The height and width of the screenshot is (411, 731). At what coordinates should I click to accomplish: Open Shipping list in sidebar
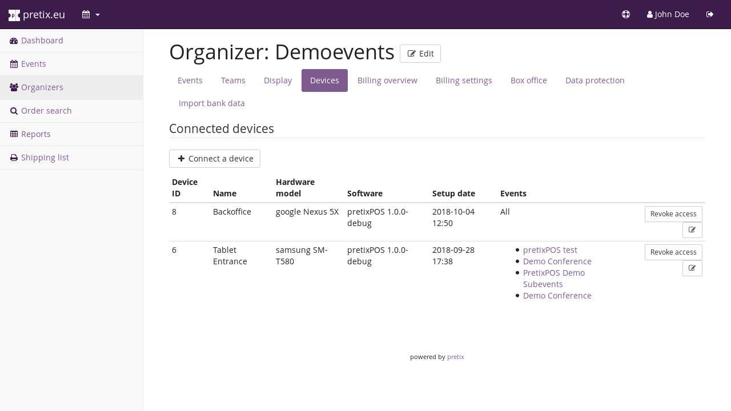[x=45, y=158]
